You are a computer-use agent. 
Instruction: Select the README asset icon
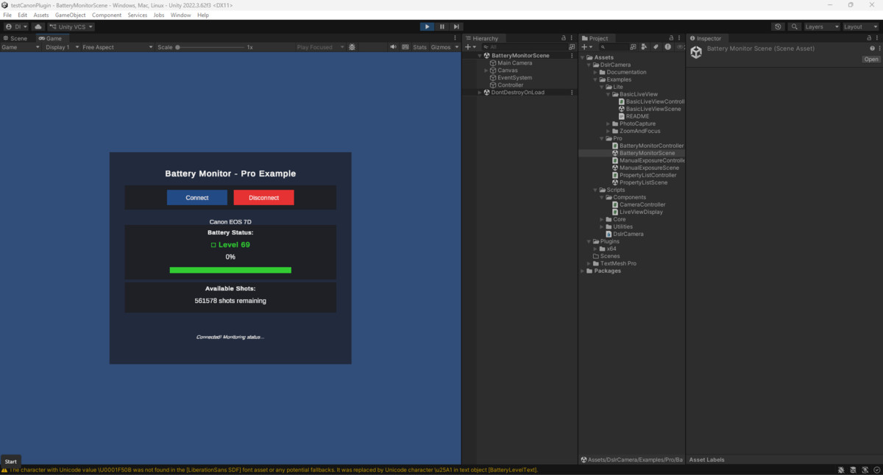coord(622,116)
